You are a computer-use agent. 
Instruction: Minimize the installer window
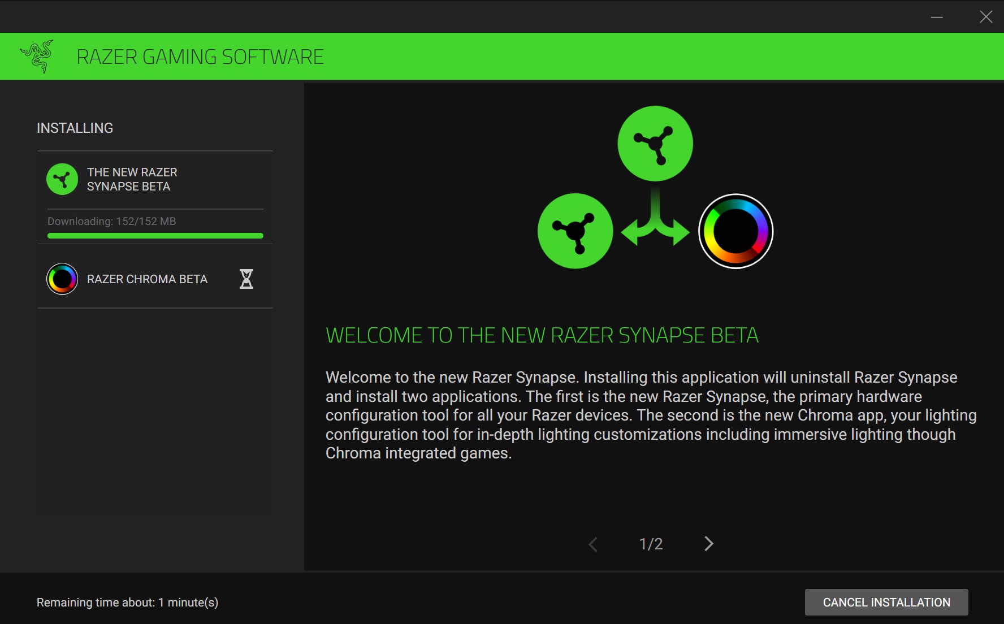coord(937,17)
